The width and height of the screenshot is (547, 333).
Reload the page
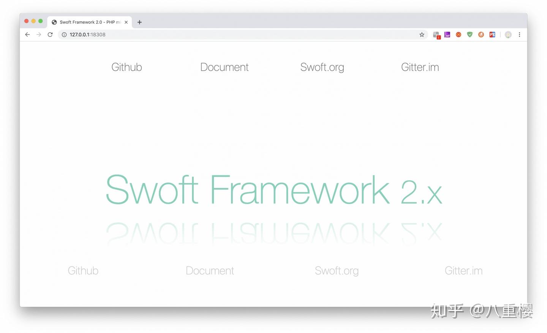coord(50,35)
